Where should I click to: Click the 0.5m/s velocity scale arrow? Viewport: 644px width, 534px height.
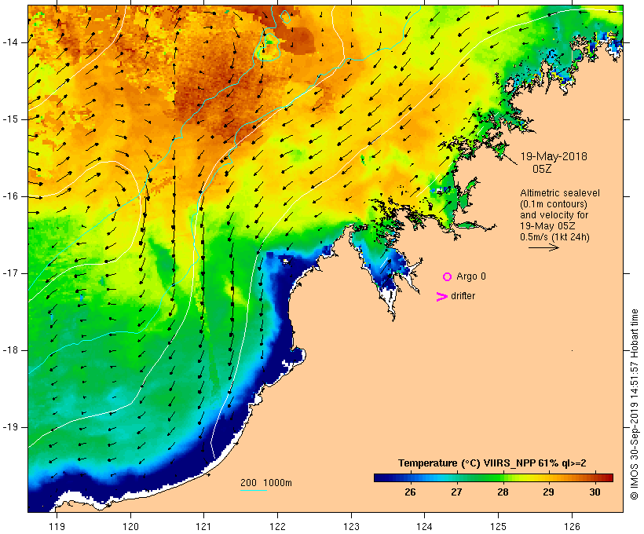pos(543,247)
